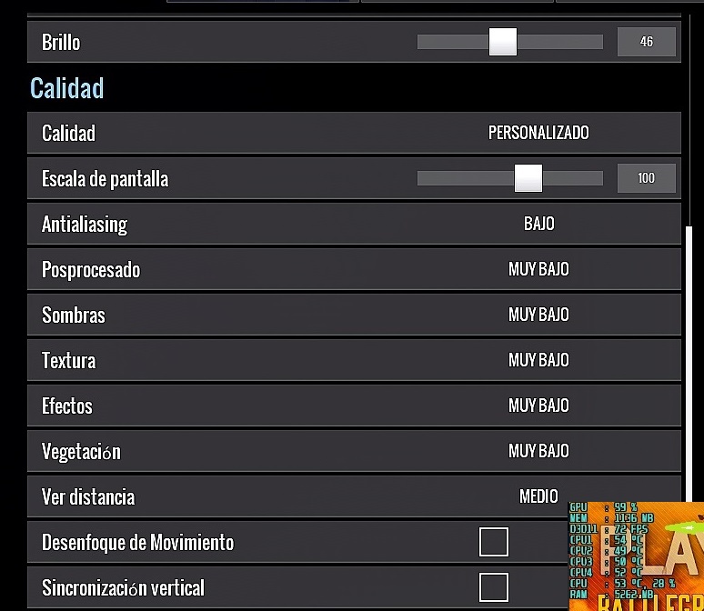Click the GPU 99 % overlay readout
Image resolution: width=704 pixels, height=611 pixels.
coord(604,507)
